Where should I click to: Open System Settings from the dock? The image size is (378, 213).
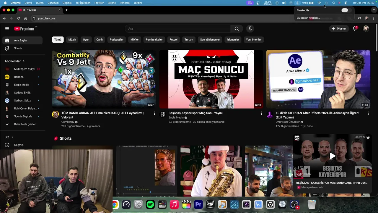point(138,204)
